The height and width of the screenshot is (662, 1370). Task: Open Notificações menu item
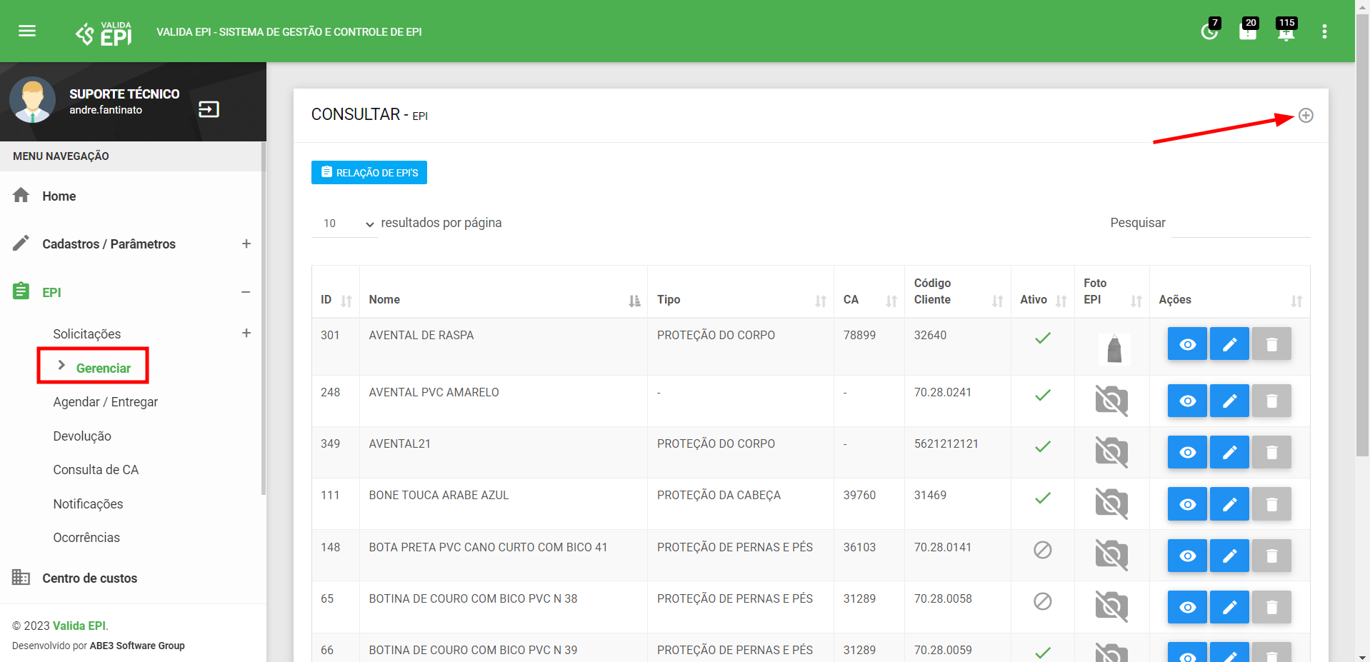pyautogui.click(x=88, y=504)
